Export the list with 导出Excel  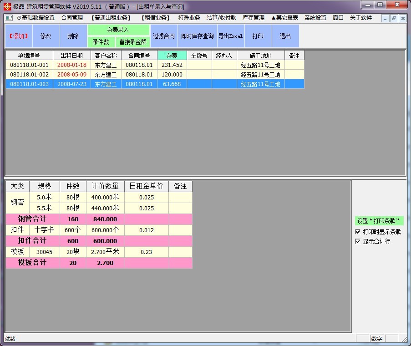tap(230, 36)
